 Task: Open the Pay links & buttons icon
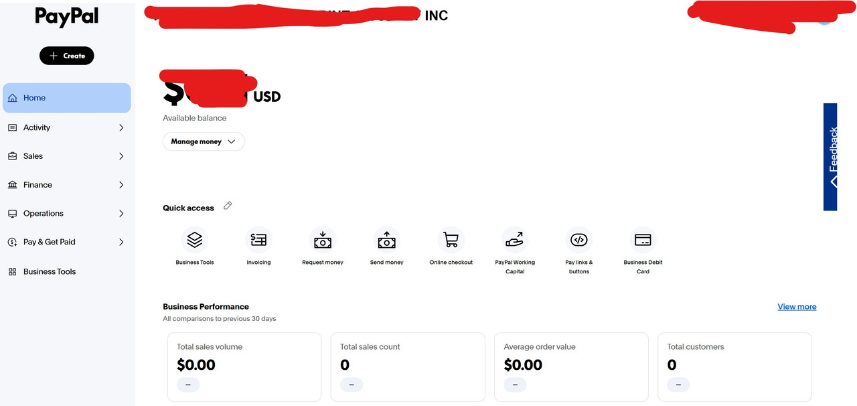(579, 240)
